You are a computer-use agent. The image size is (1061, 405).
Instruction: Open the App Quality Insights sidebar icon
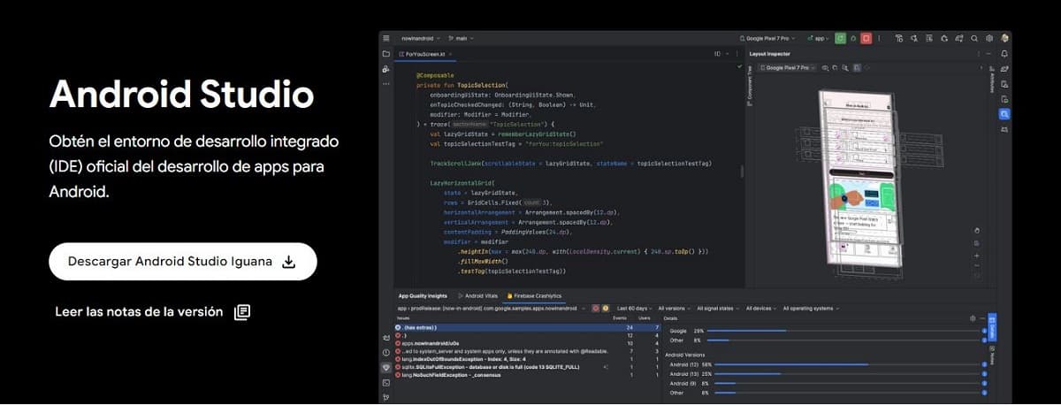tap(386, 367)
